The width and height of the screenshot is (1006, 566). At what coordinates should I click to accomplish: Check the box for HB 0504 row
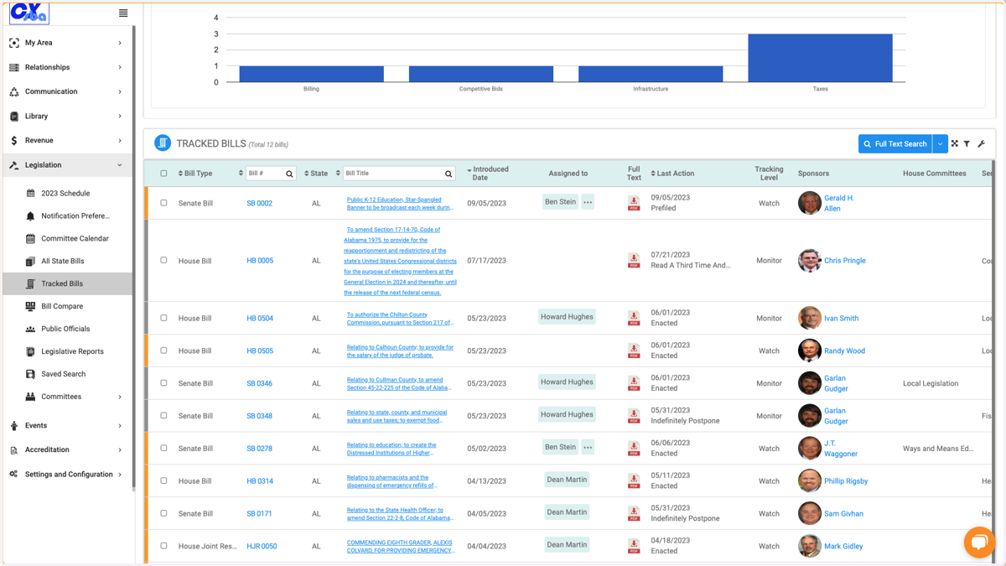pos(163,318)
